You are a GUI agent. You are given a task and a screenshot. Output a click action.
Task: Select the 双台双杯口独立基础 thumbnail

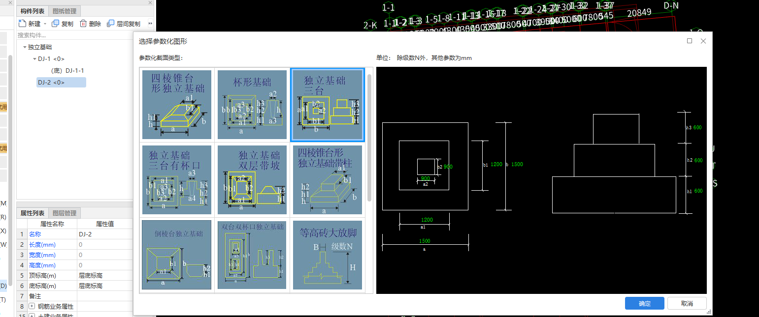pyautogui.click(x=252, y=255)
